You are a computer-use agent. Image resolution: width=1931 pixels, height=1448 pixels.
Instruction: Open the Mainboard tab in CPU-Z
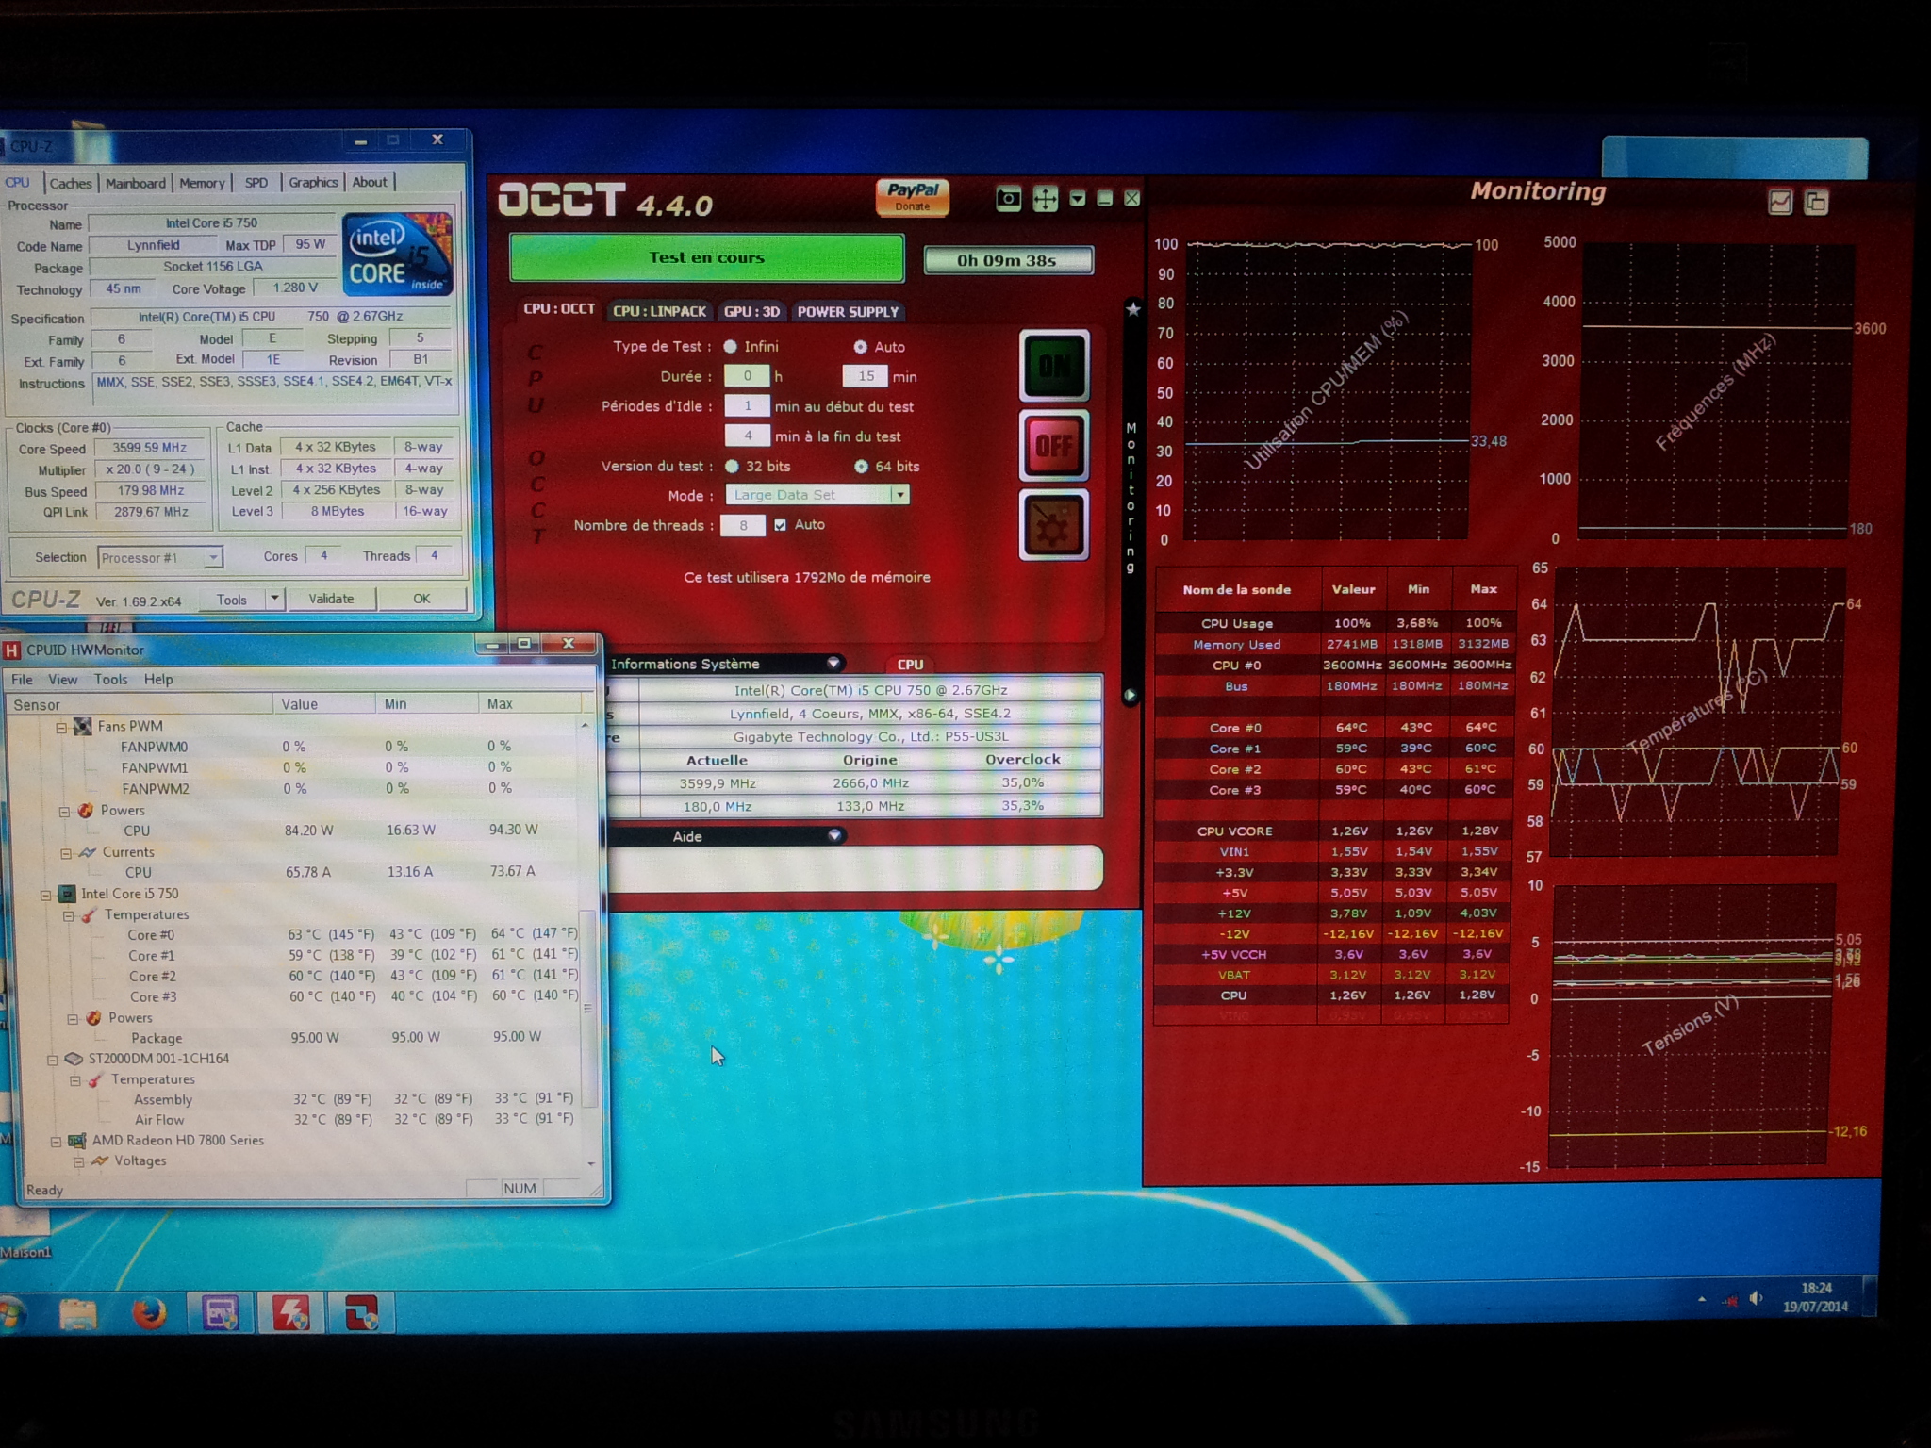click(x=135, y=183)
